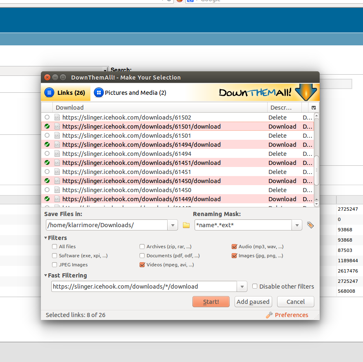Screen dimensions: 363x362
Task: Click the Preferences wrench icon
Action: pyautogui.click(x=269, y=315)
